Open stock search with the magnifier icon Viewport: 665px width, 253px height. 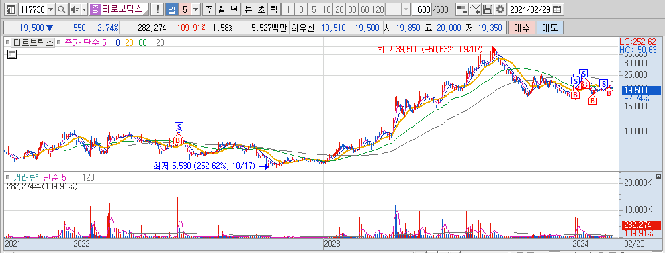62,9
